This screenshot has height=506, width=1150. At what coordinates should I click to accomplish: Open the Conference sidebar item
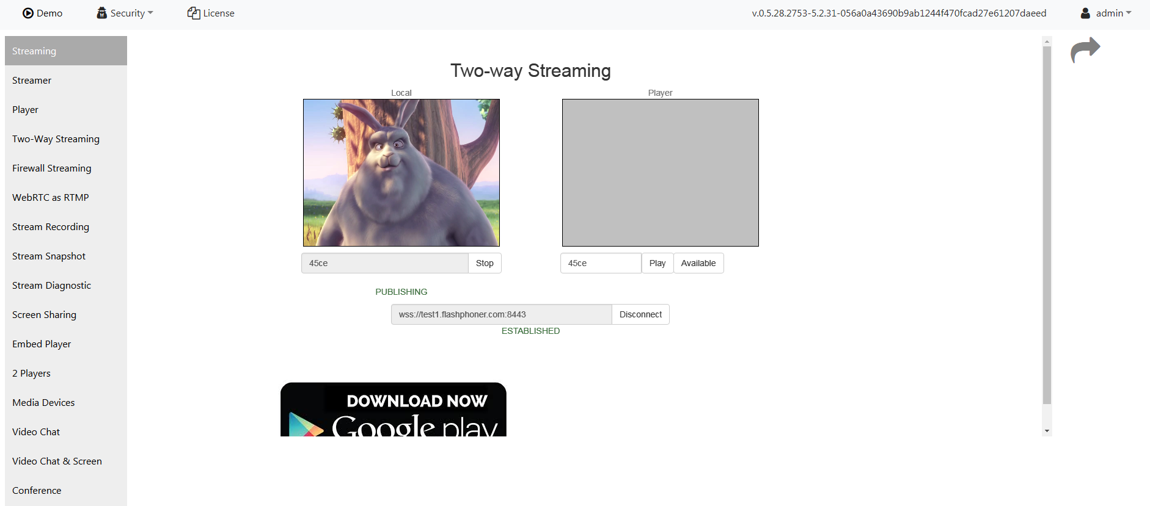[37, 491]
